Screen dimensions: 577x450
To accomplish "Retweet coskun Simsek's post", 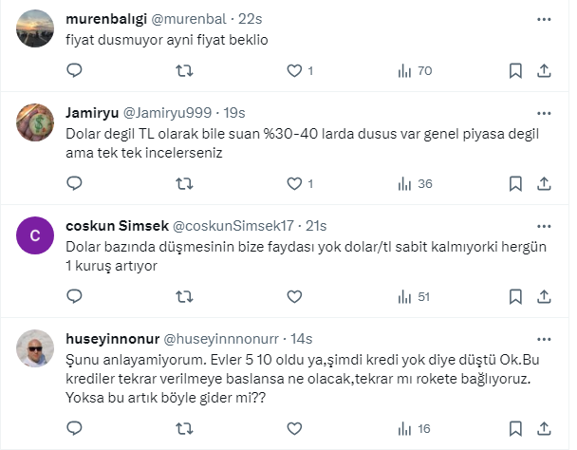I will (186, 296).
